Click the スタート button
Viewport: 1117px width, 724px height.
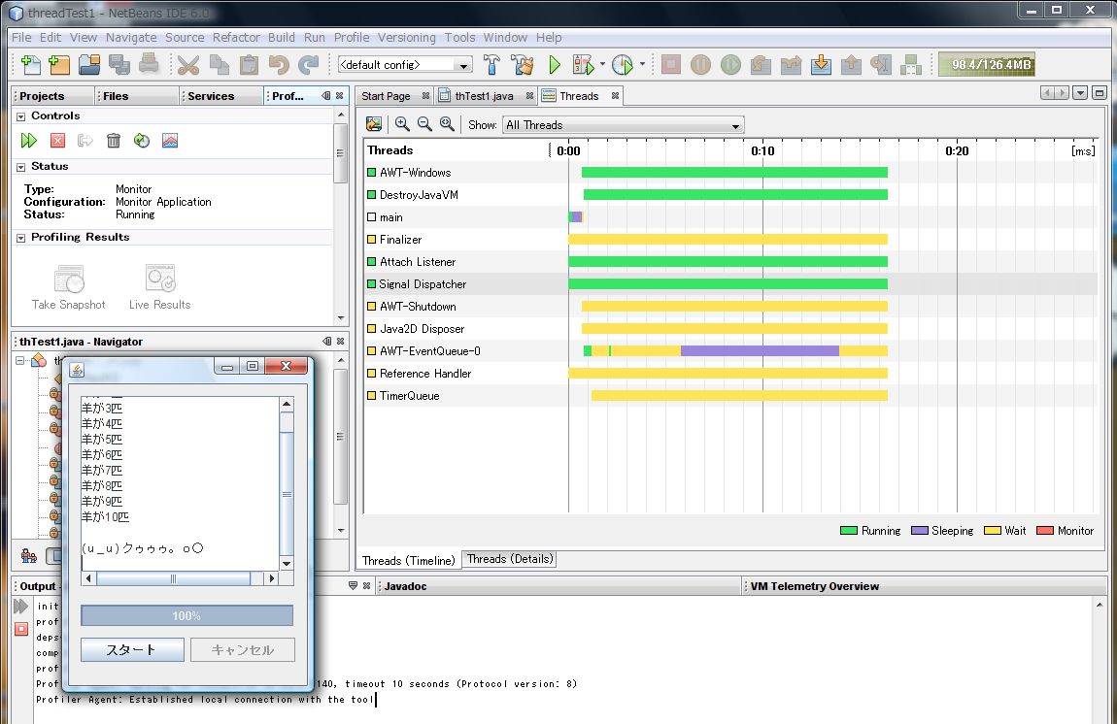[131, 650]
